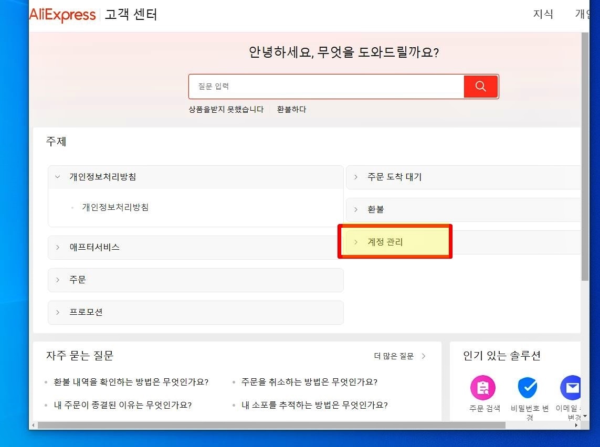
Task: Expand the 계정 관리 topic
Action: point(463,242)
